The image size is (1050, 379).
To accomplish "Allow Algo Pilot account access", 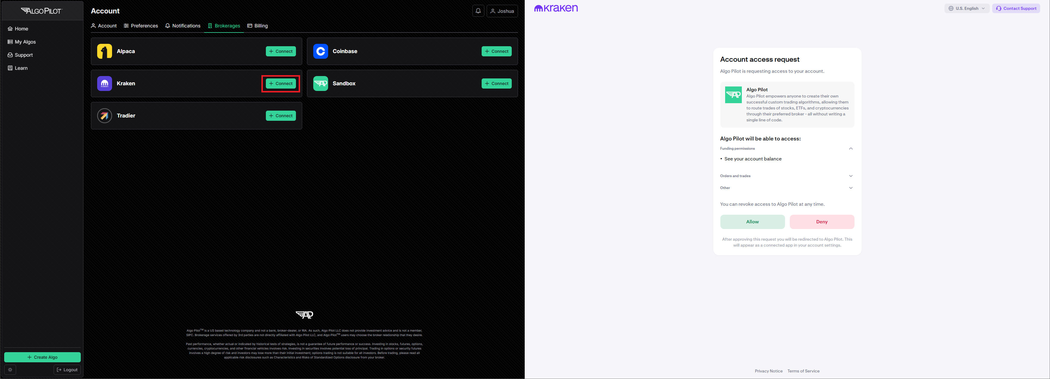I will (752, 222).
